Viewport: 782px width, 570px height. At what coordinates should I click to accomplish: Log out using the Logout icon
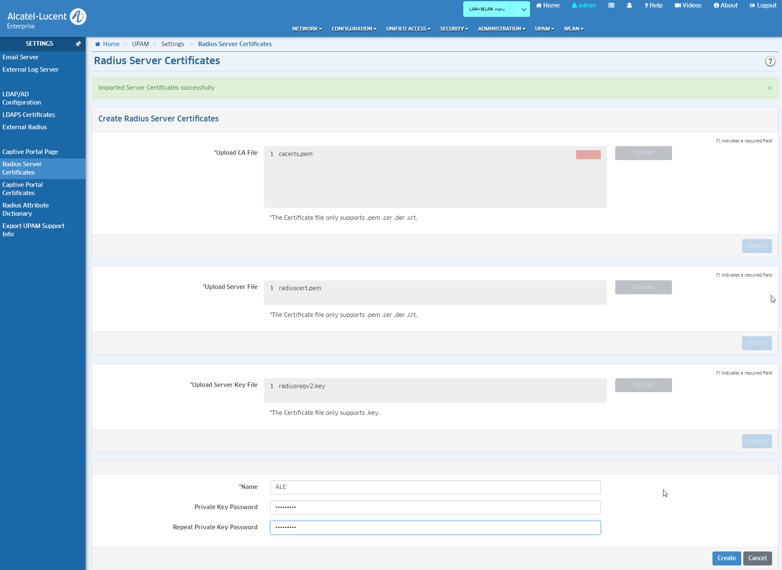752,5
